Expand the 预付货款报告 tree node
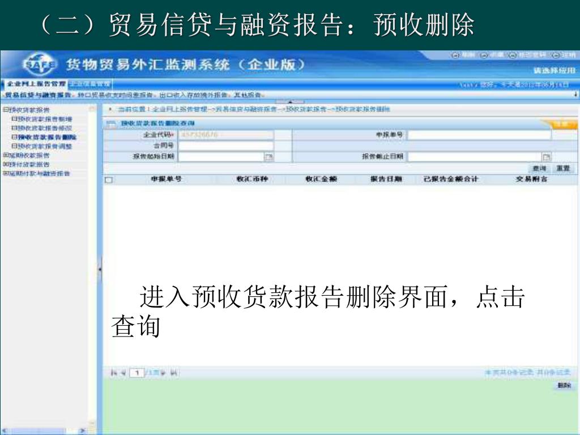This screenshot has width=580, height=435. point(5,164)
